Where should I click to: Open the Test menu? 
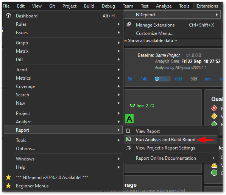(x=145, y=6)
